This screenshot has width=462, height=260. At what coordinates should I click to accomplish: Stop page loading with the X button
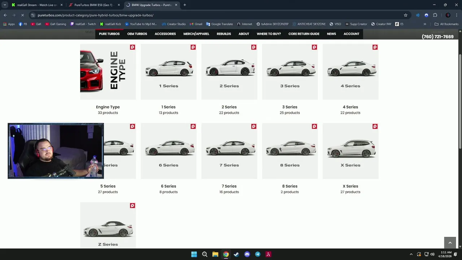[22, 15]
